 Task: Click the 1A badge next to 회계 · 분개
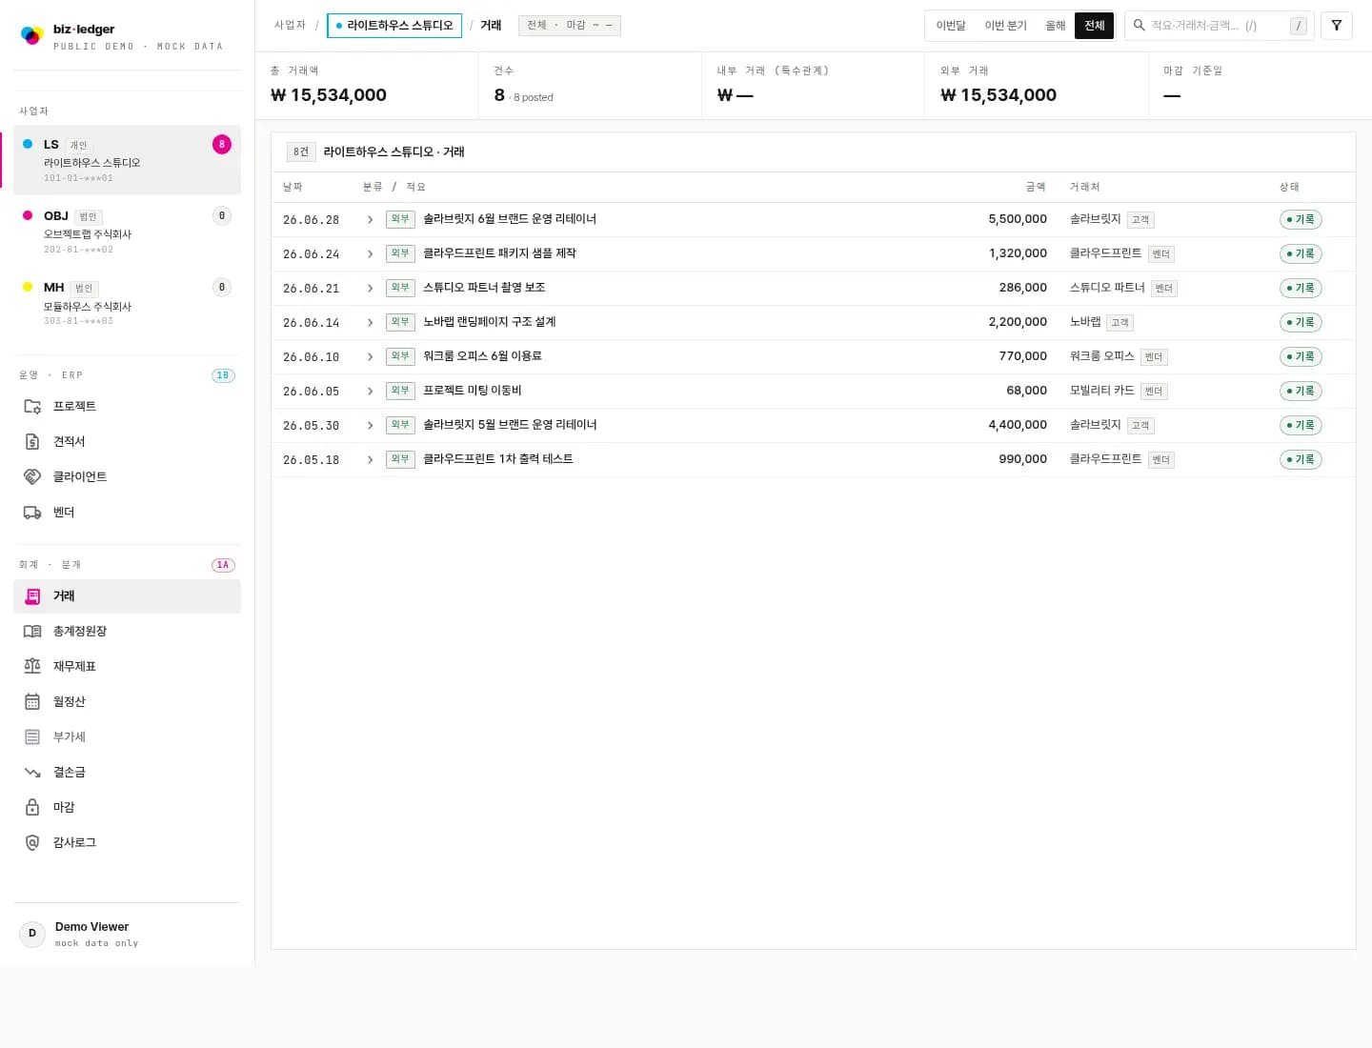coord(223,566)
